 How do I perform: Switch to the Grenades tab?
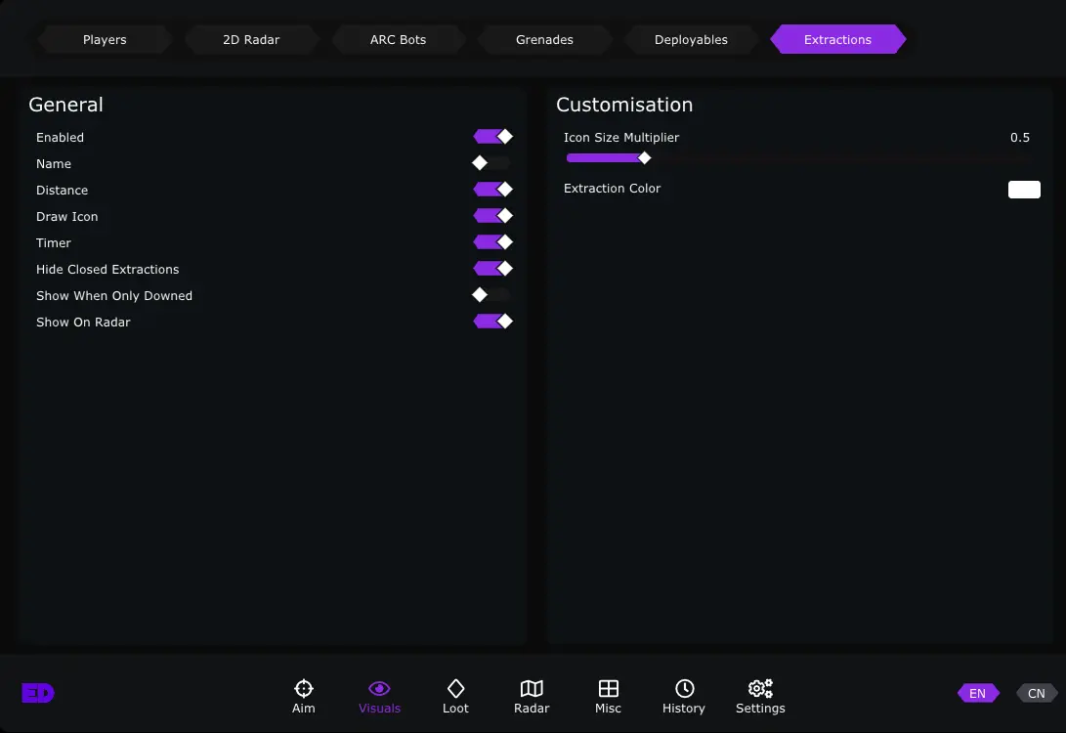[544, 40]
